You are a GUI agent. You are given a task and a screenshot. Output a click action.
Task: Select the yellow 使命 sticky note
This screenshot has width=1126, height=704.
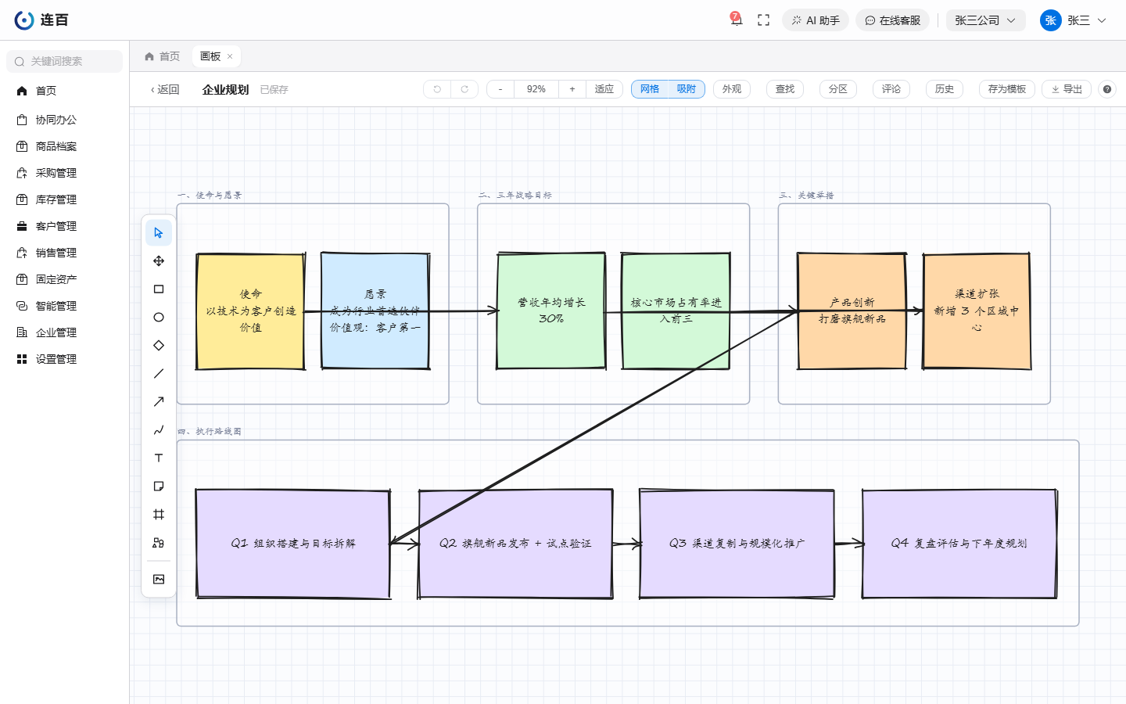tap(250, 311)
